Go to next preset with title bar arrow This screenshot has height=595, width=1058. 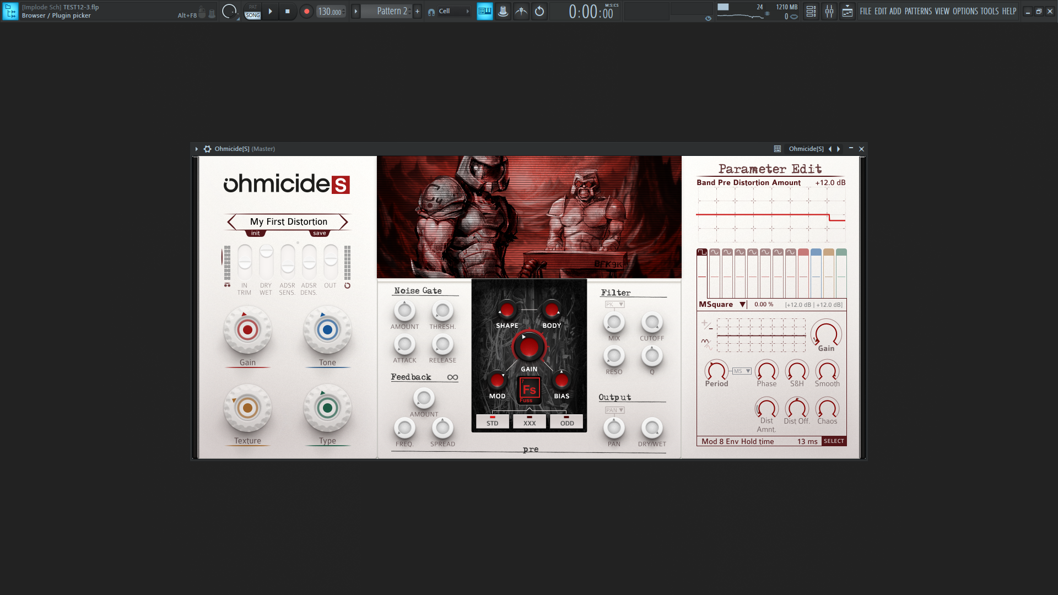point(839,149)
